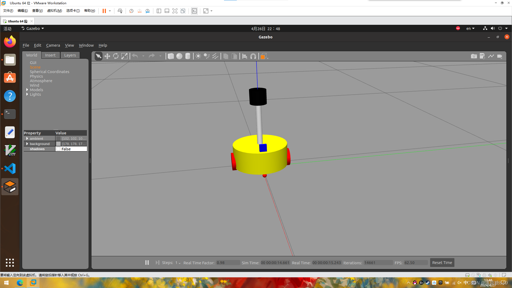Screen dimensions: 512x288
Task: Switch to the Insert tab
Action: click(50, 55)
